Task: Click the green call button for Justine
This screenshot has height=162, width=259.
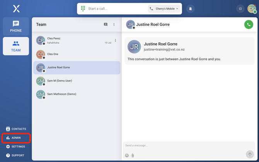Action: click(249, 24)
